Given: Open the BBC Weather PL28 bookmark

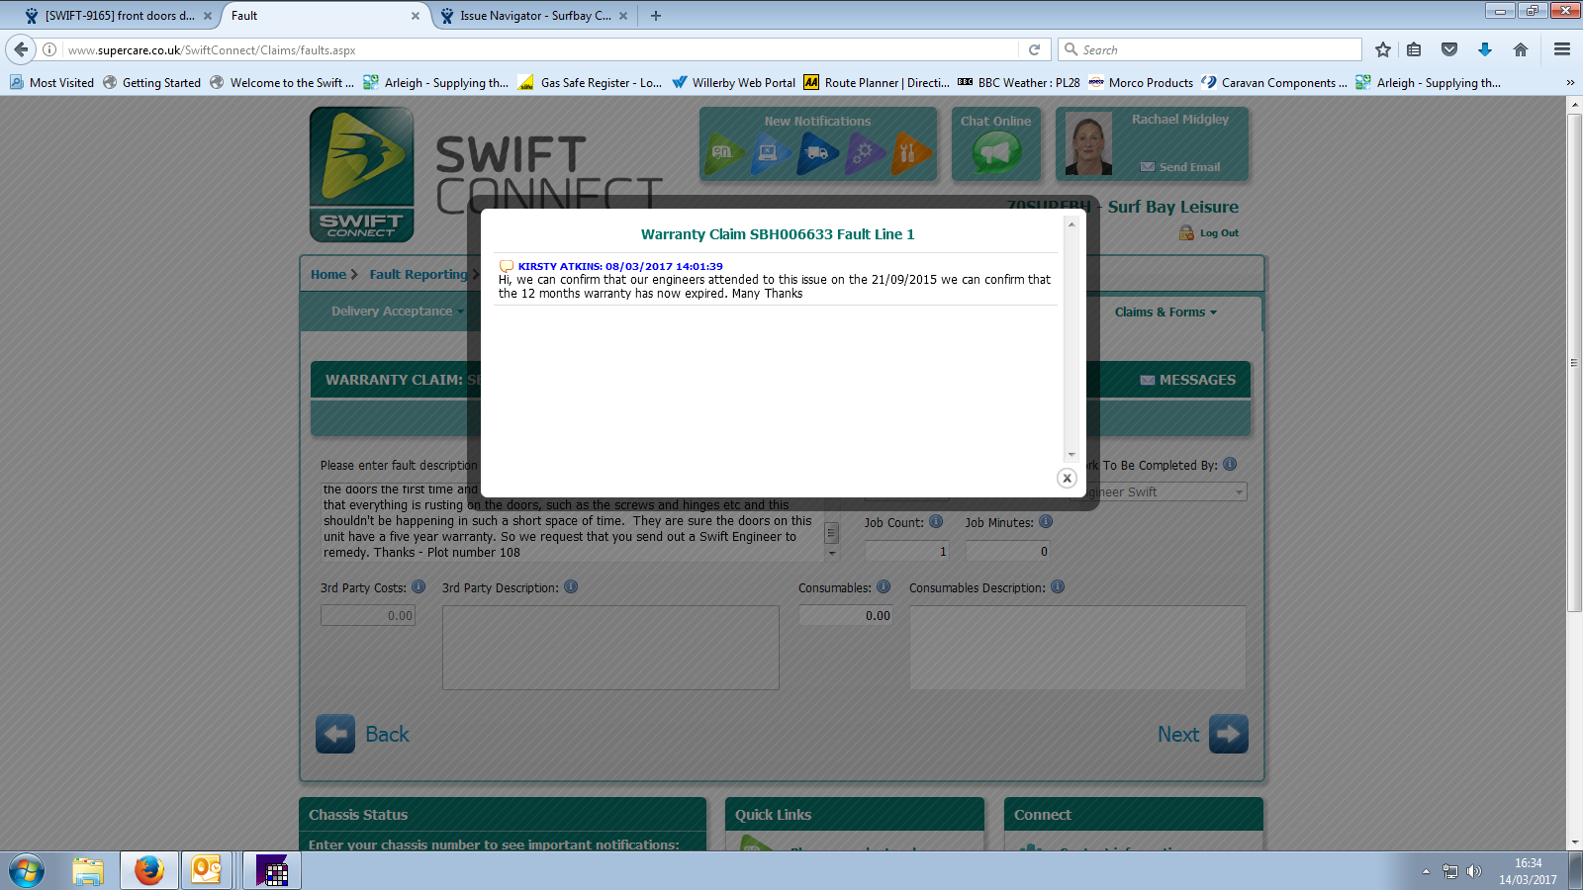Looking at the screenshot, I should point(1019,83).
